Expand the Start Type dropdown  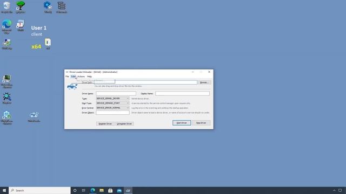pyautogui.click(x=112, y=103)
